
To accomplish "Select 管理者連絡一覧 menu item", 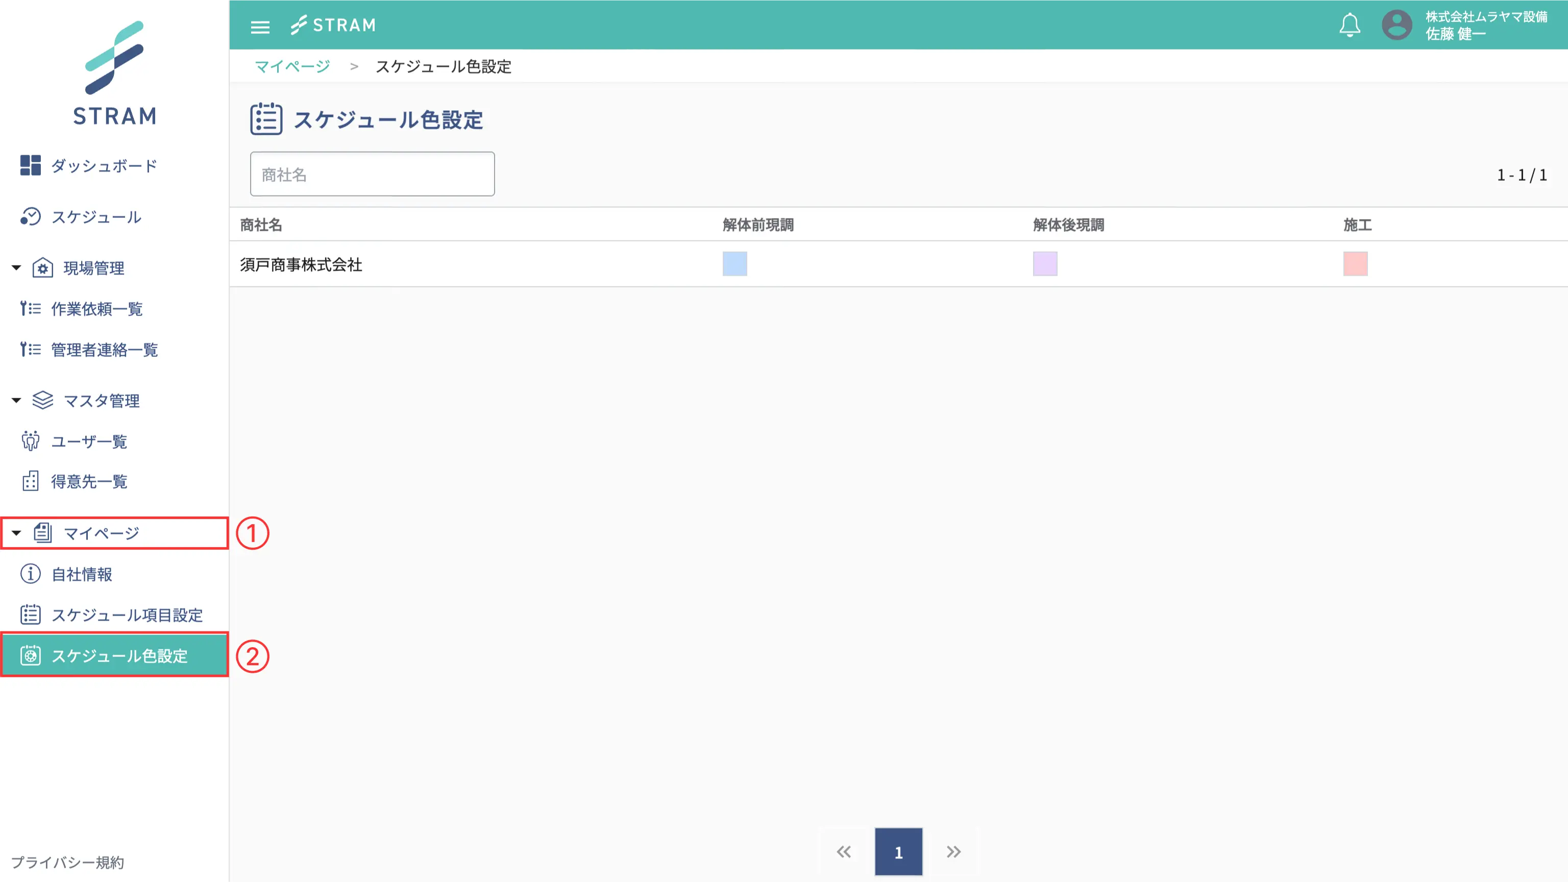I will point(104,350).
